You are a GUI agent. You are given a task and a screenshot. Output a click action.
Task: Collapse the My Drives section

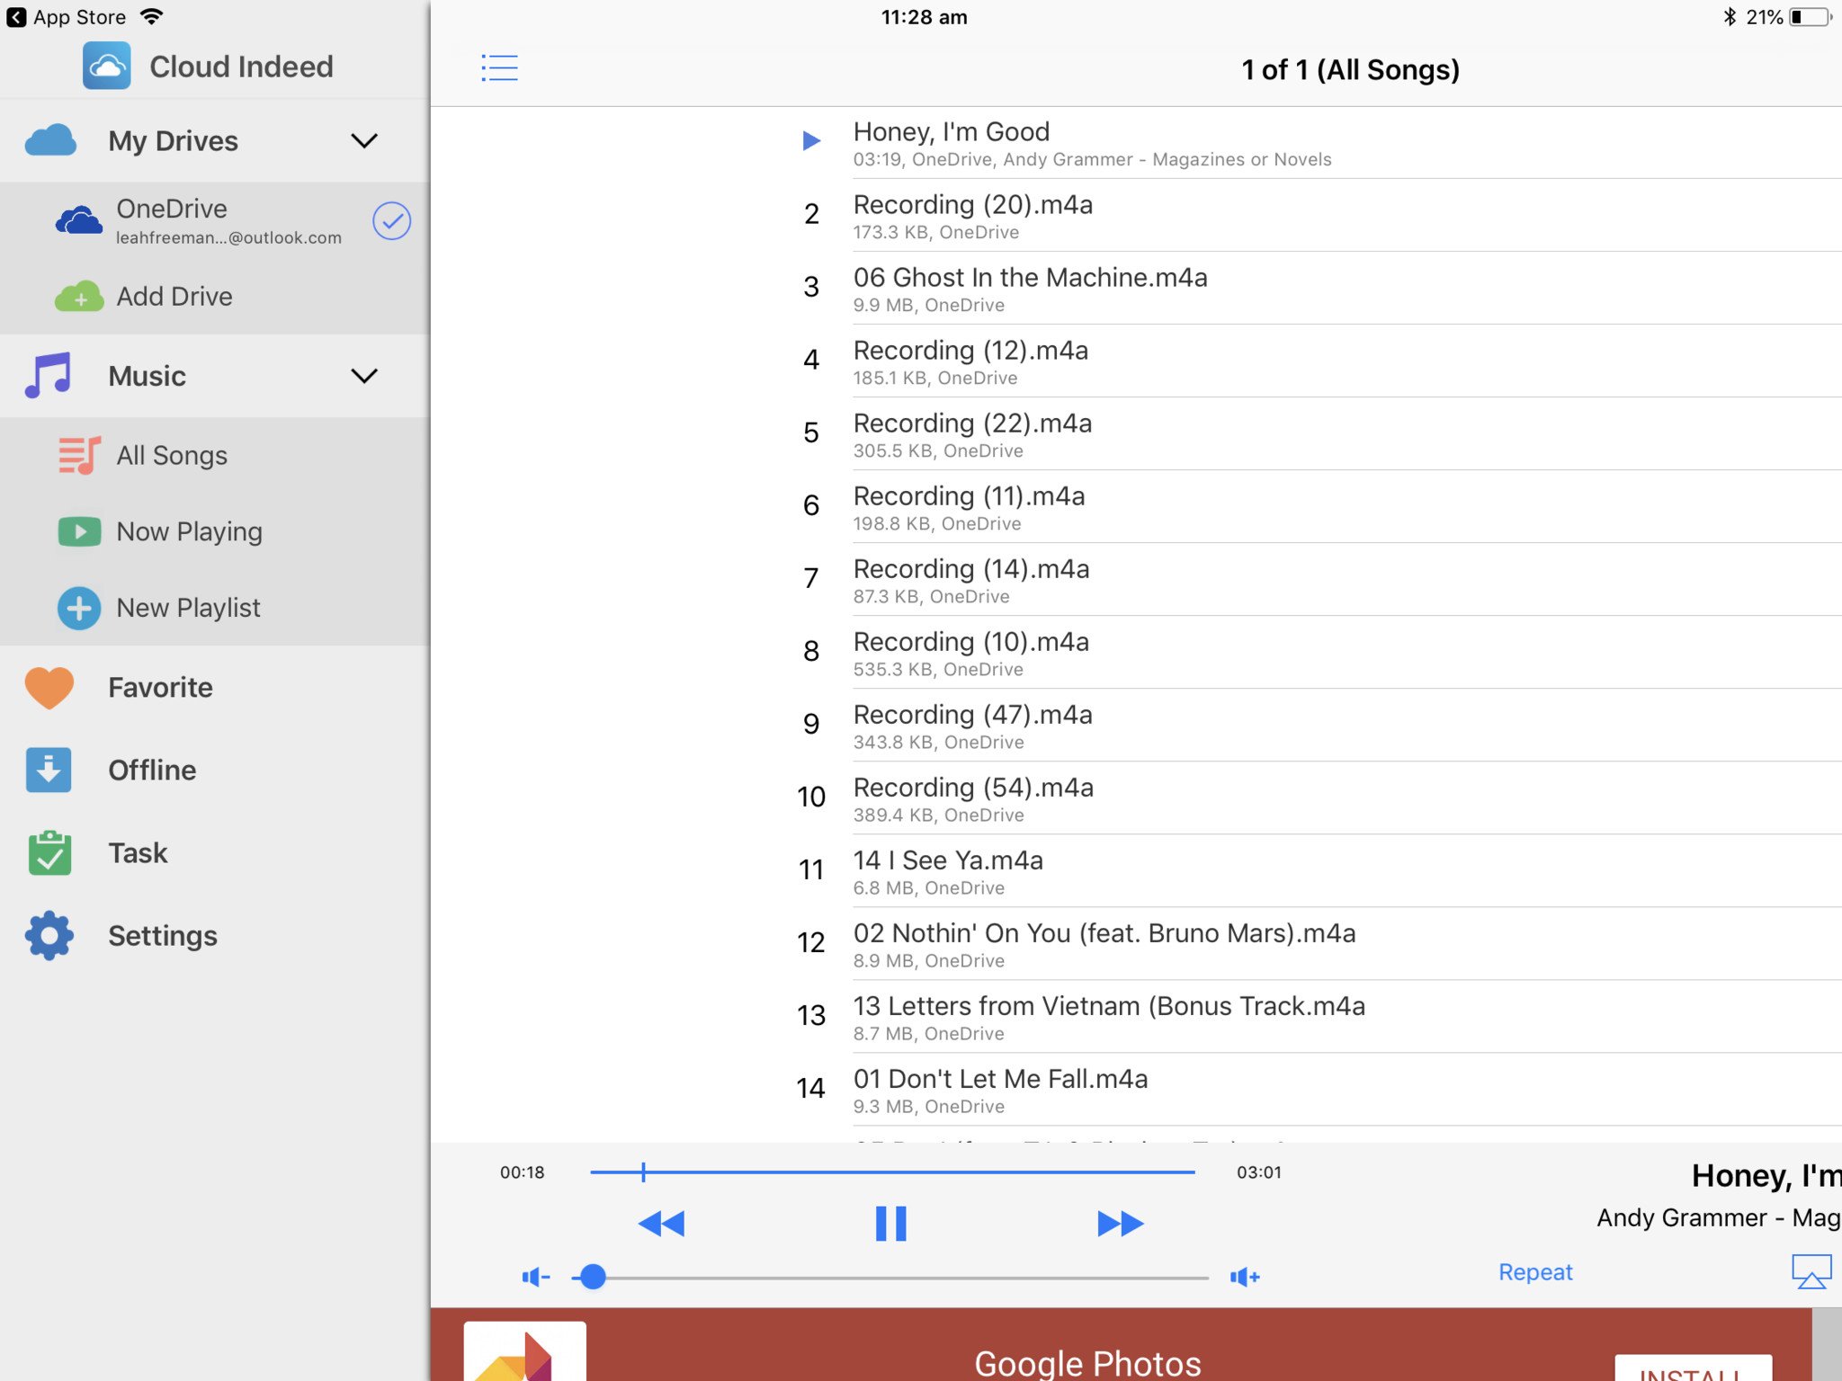click(365, 140)
